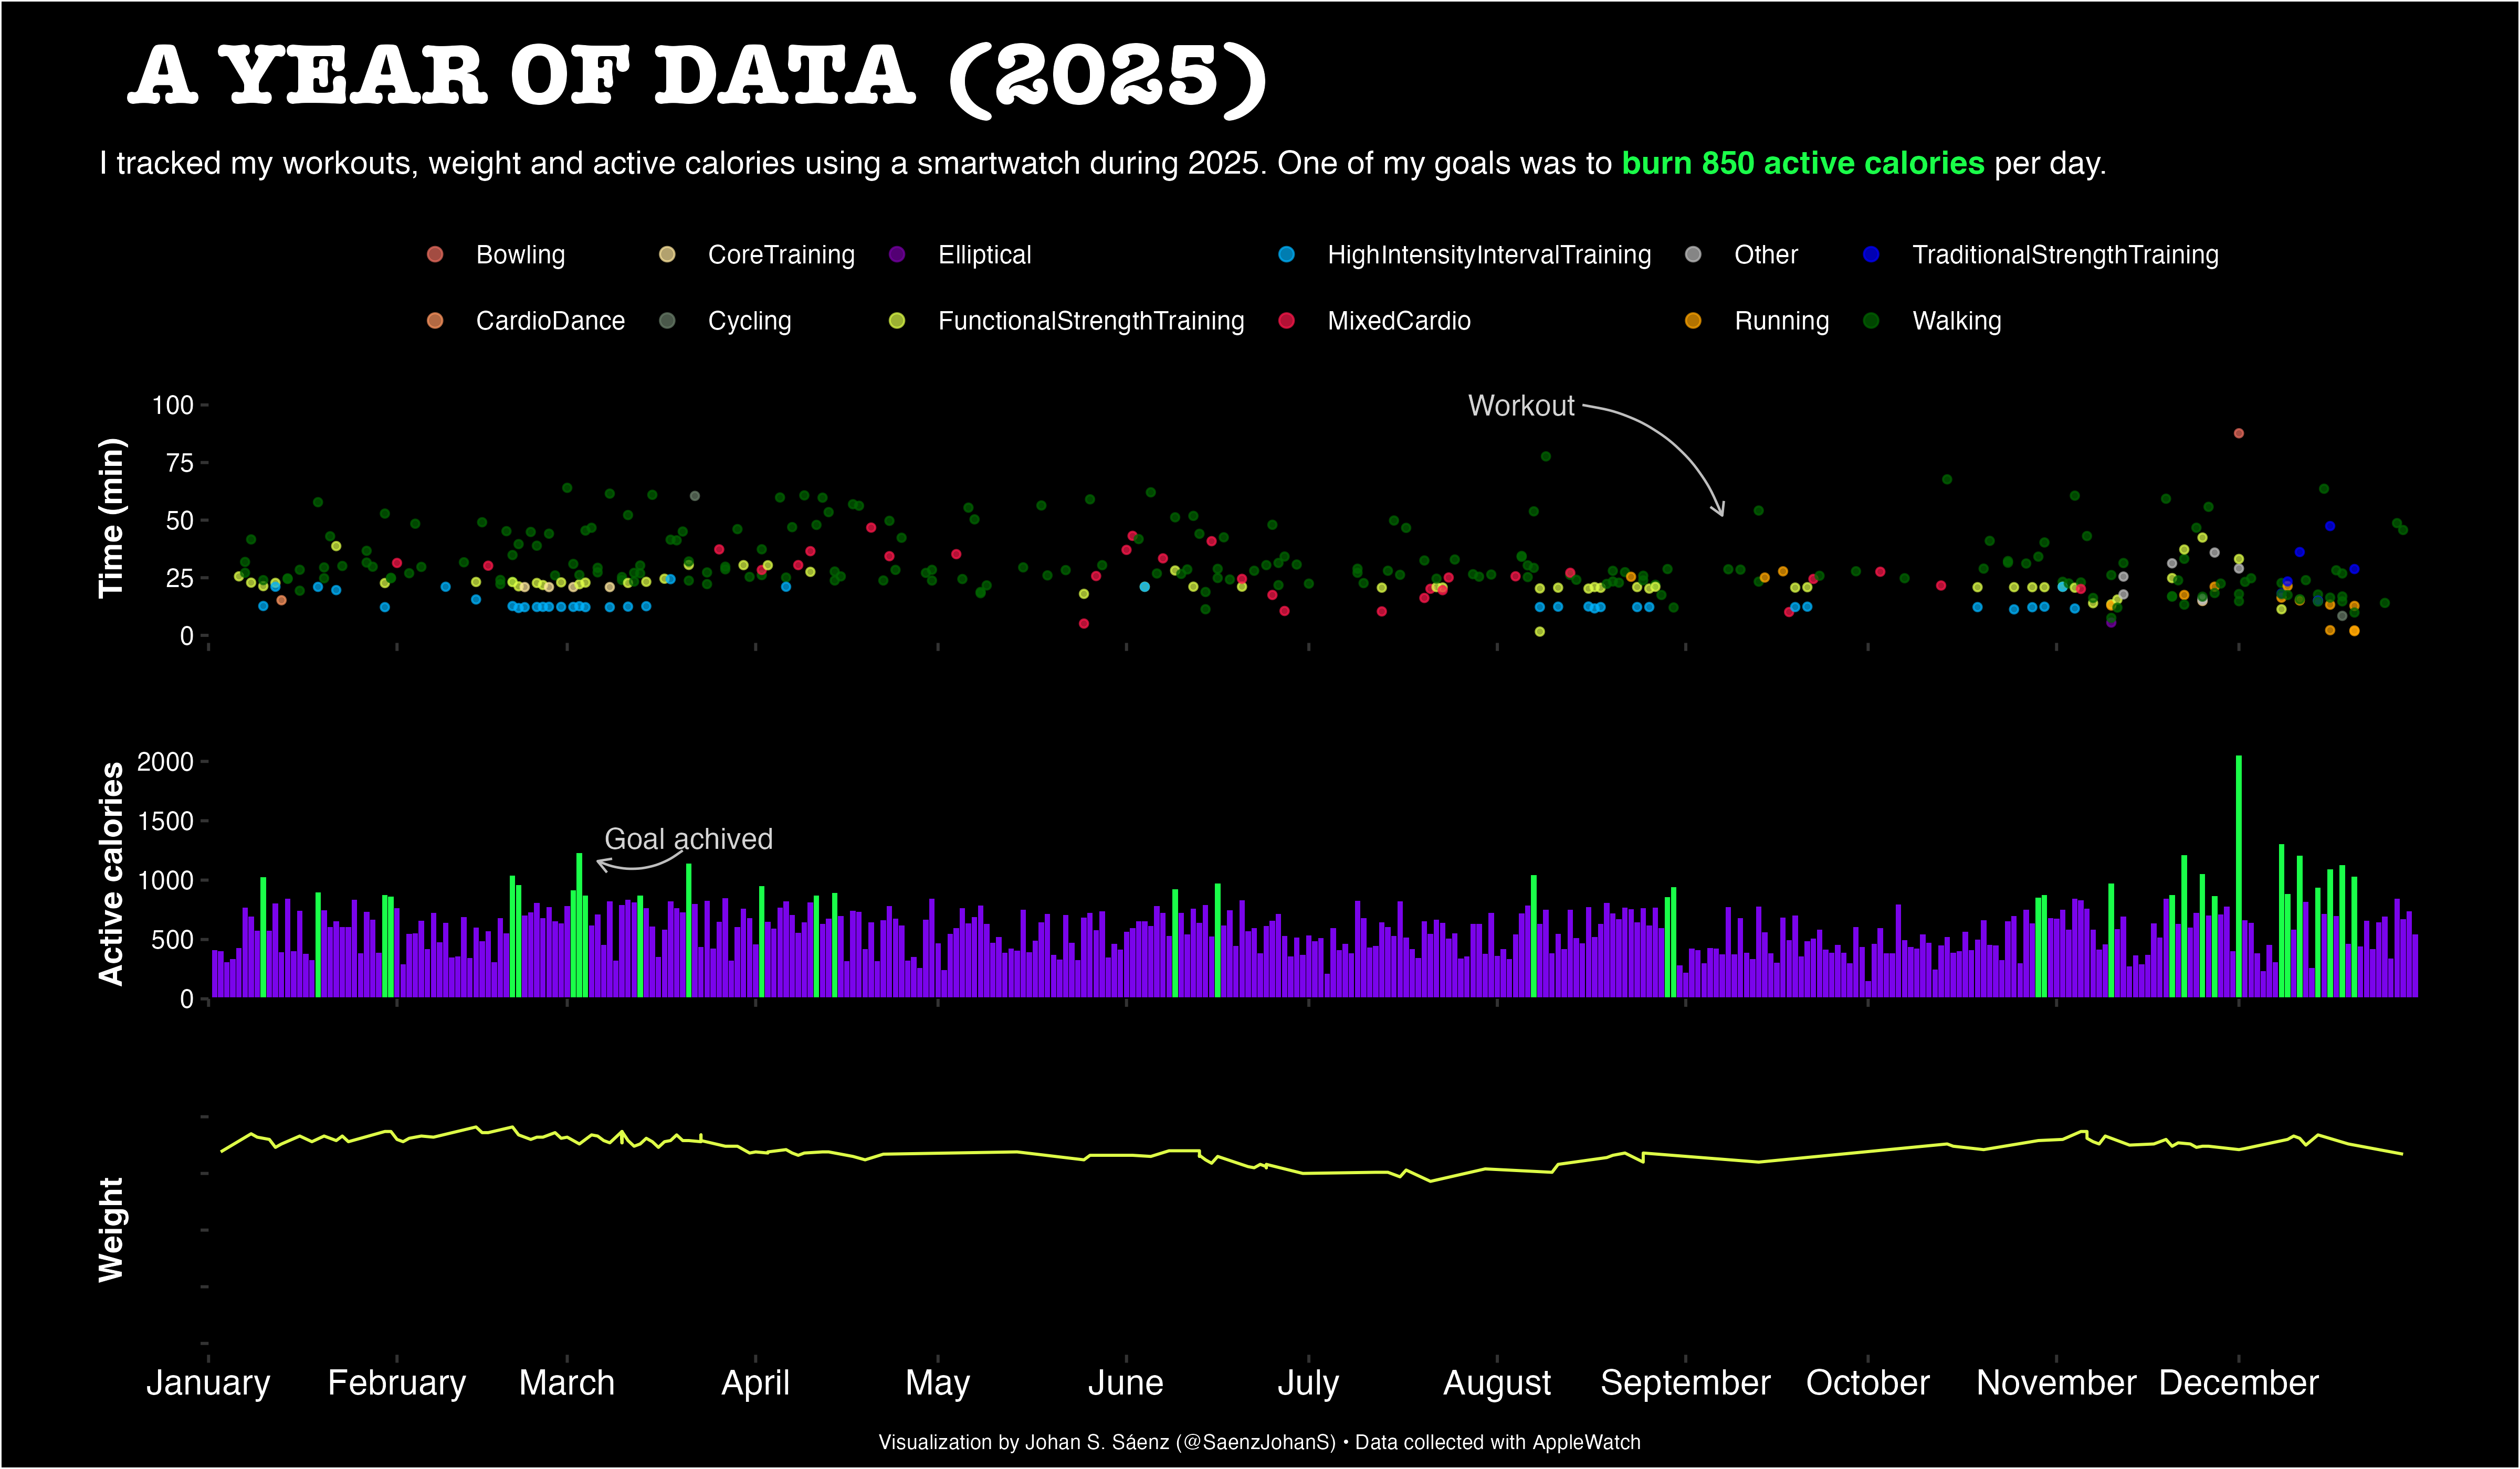Viewport: 2520px width, 1469px height.
Task: Click the Elliptical purple legend dot
Action: (897, 254)
